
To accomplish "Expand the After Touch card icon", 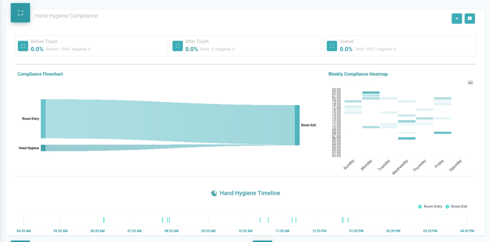I will pyautogui.click(x=177, y=46).
